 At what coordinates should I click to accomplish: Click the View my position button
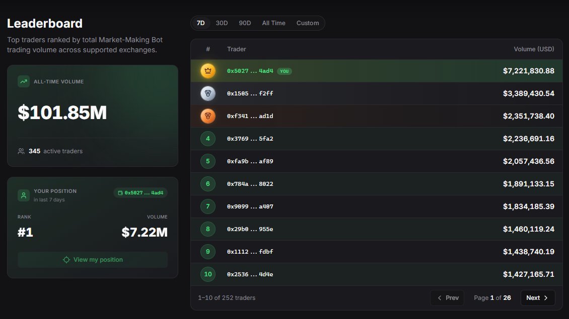tap(93, 260)
